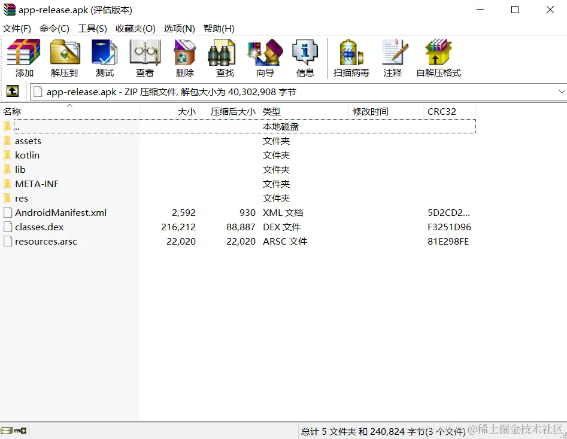Sort by 名称 column header

point(70,111)
